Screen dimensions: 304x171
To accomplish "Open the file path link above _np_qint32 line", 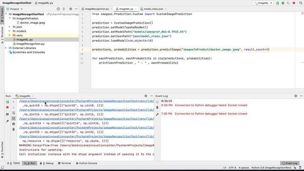I will click(86, 128).
